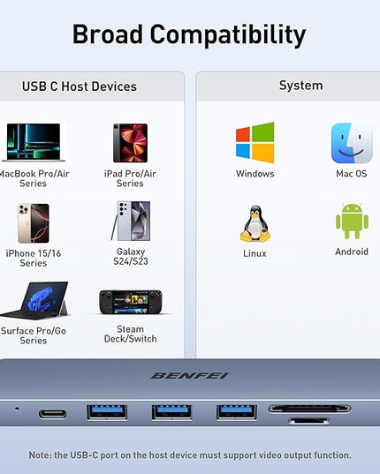
Task: Click the MacBook Pro laptop image
Action: click(x=34, y=142)
